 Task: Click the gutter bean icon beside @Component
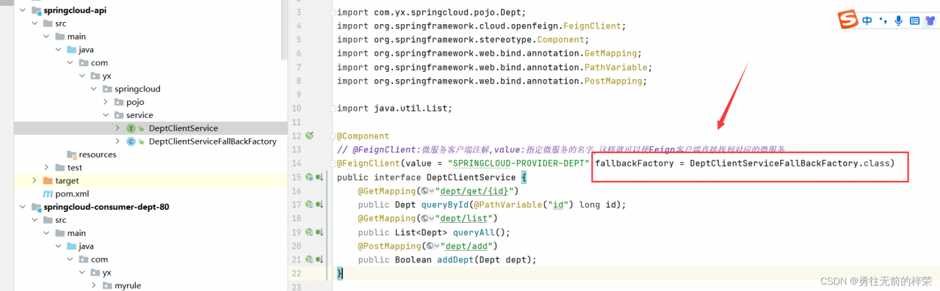tap(310, 136)
